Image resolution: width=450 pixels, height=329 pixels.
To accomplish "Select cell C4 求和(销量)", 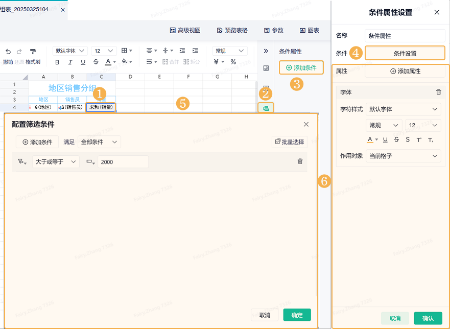I will (101, 107).
